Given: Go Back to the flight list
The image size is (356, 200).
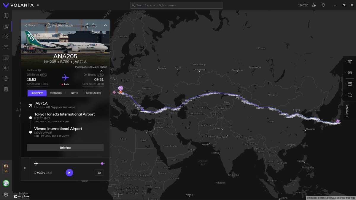Looking at the screenshot, I should (x=30, y=25).
